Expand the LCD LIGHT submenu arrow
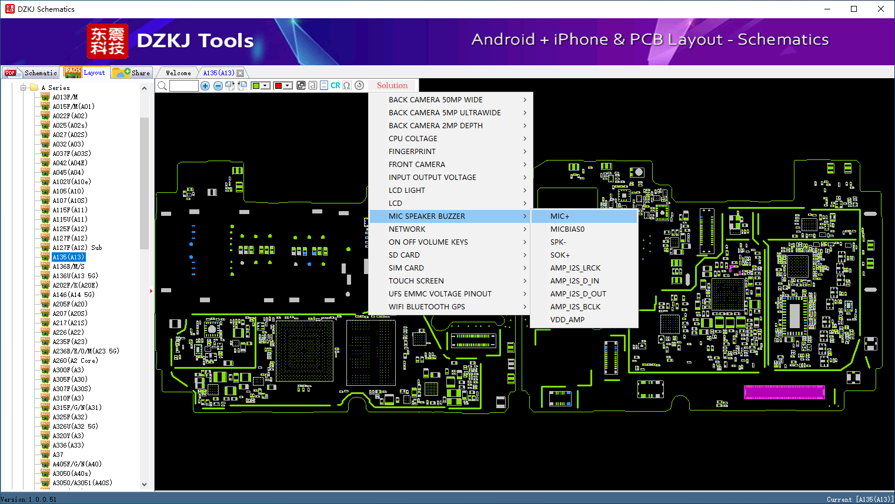895x504 pixels. point(525,191)
